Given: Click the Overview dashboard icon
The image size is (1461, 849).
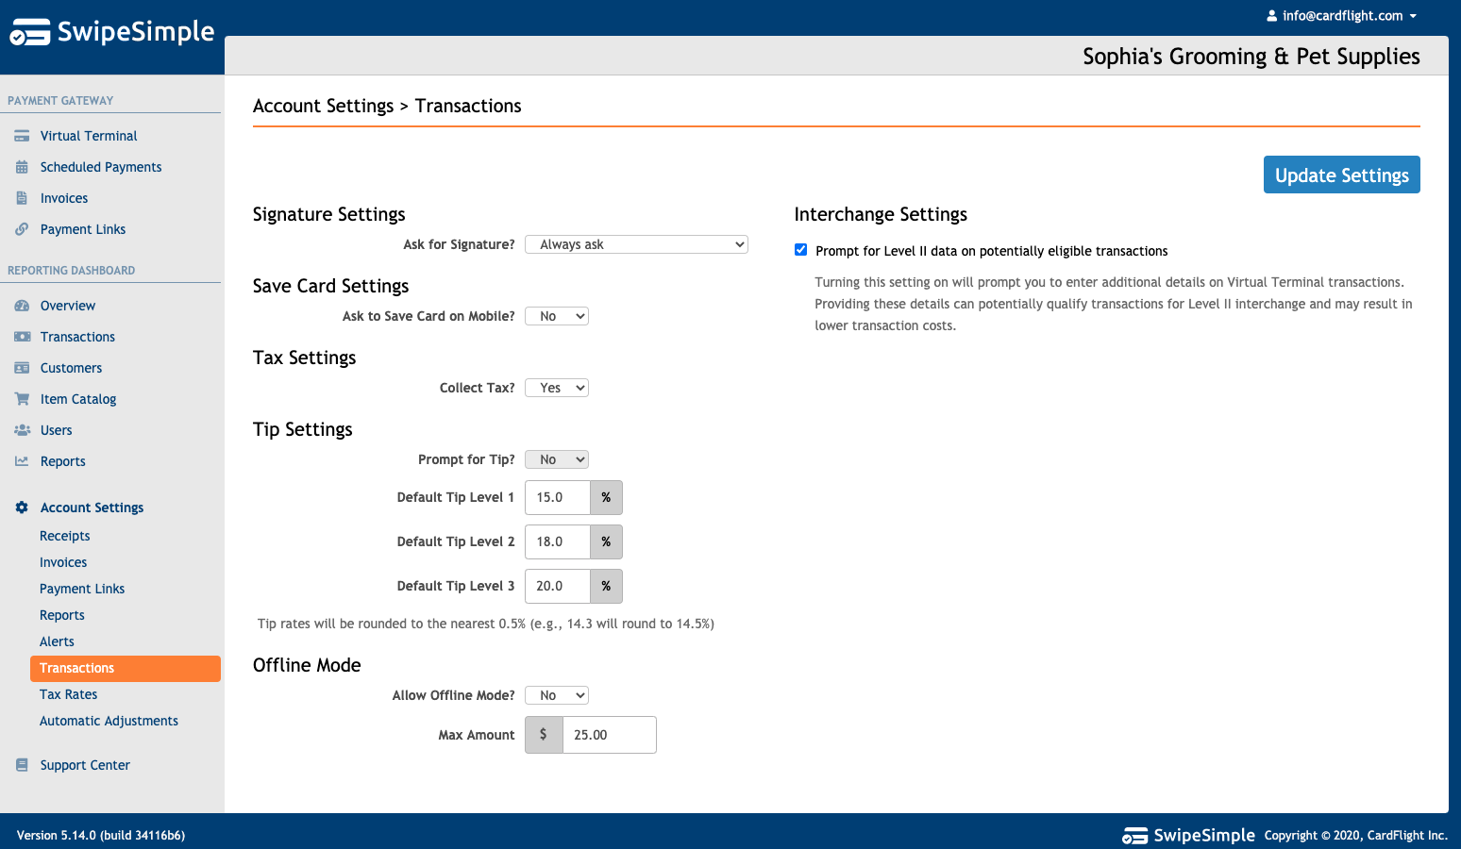Looking at the screenshot, I should (22, 306).
